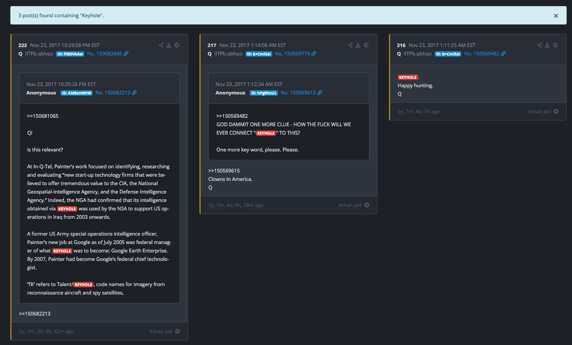
Task: Click timestamp 'Nov 23, 2017 1:14:06 AM EST'
Action: pos(253,46)
